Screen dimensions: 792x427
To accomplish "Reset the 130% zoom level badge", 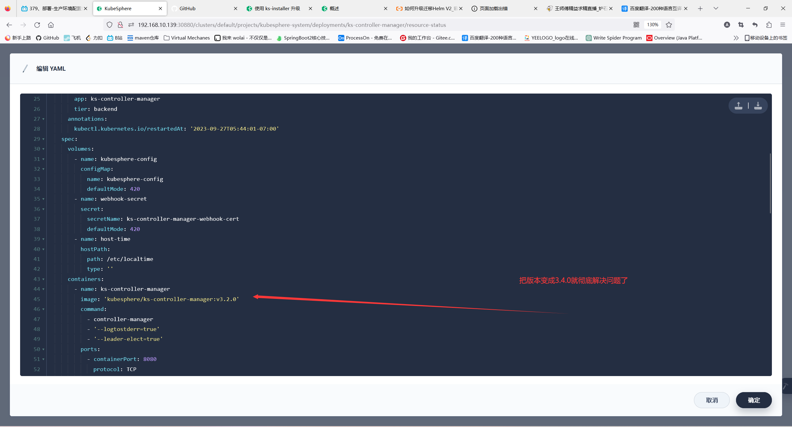I will click(652, 25).
